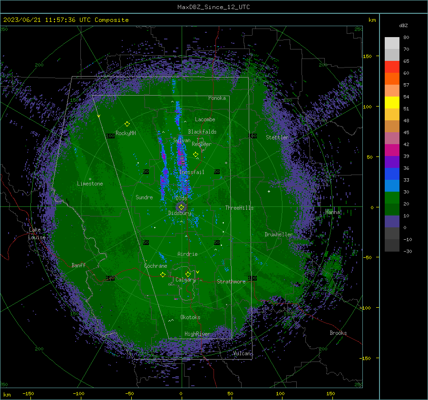The image size is (428, 400).
Task: Click the white asterisk marker above Limestone
Action: coord(90,179)
